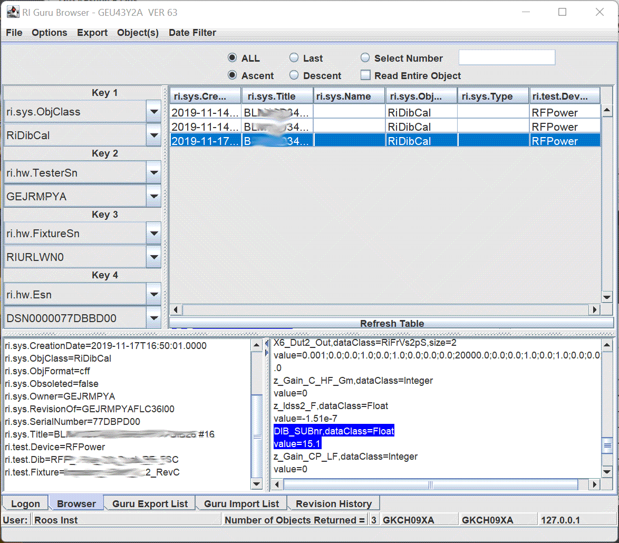619x543 pixels.
Task: Switch to the Browser tab
Action: coord(76,503)
